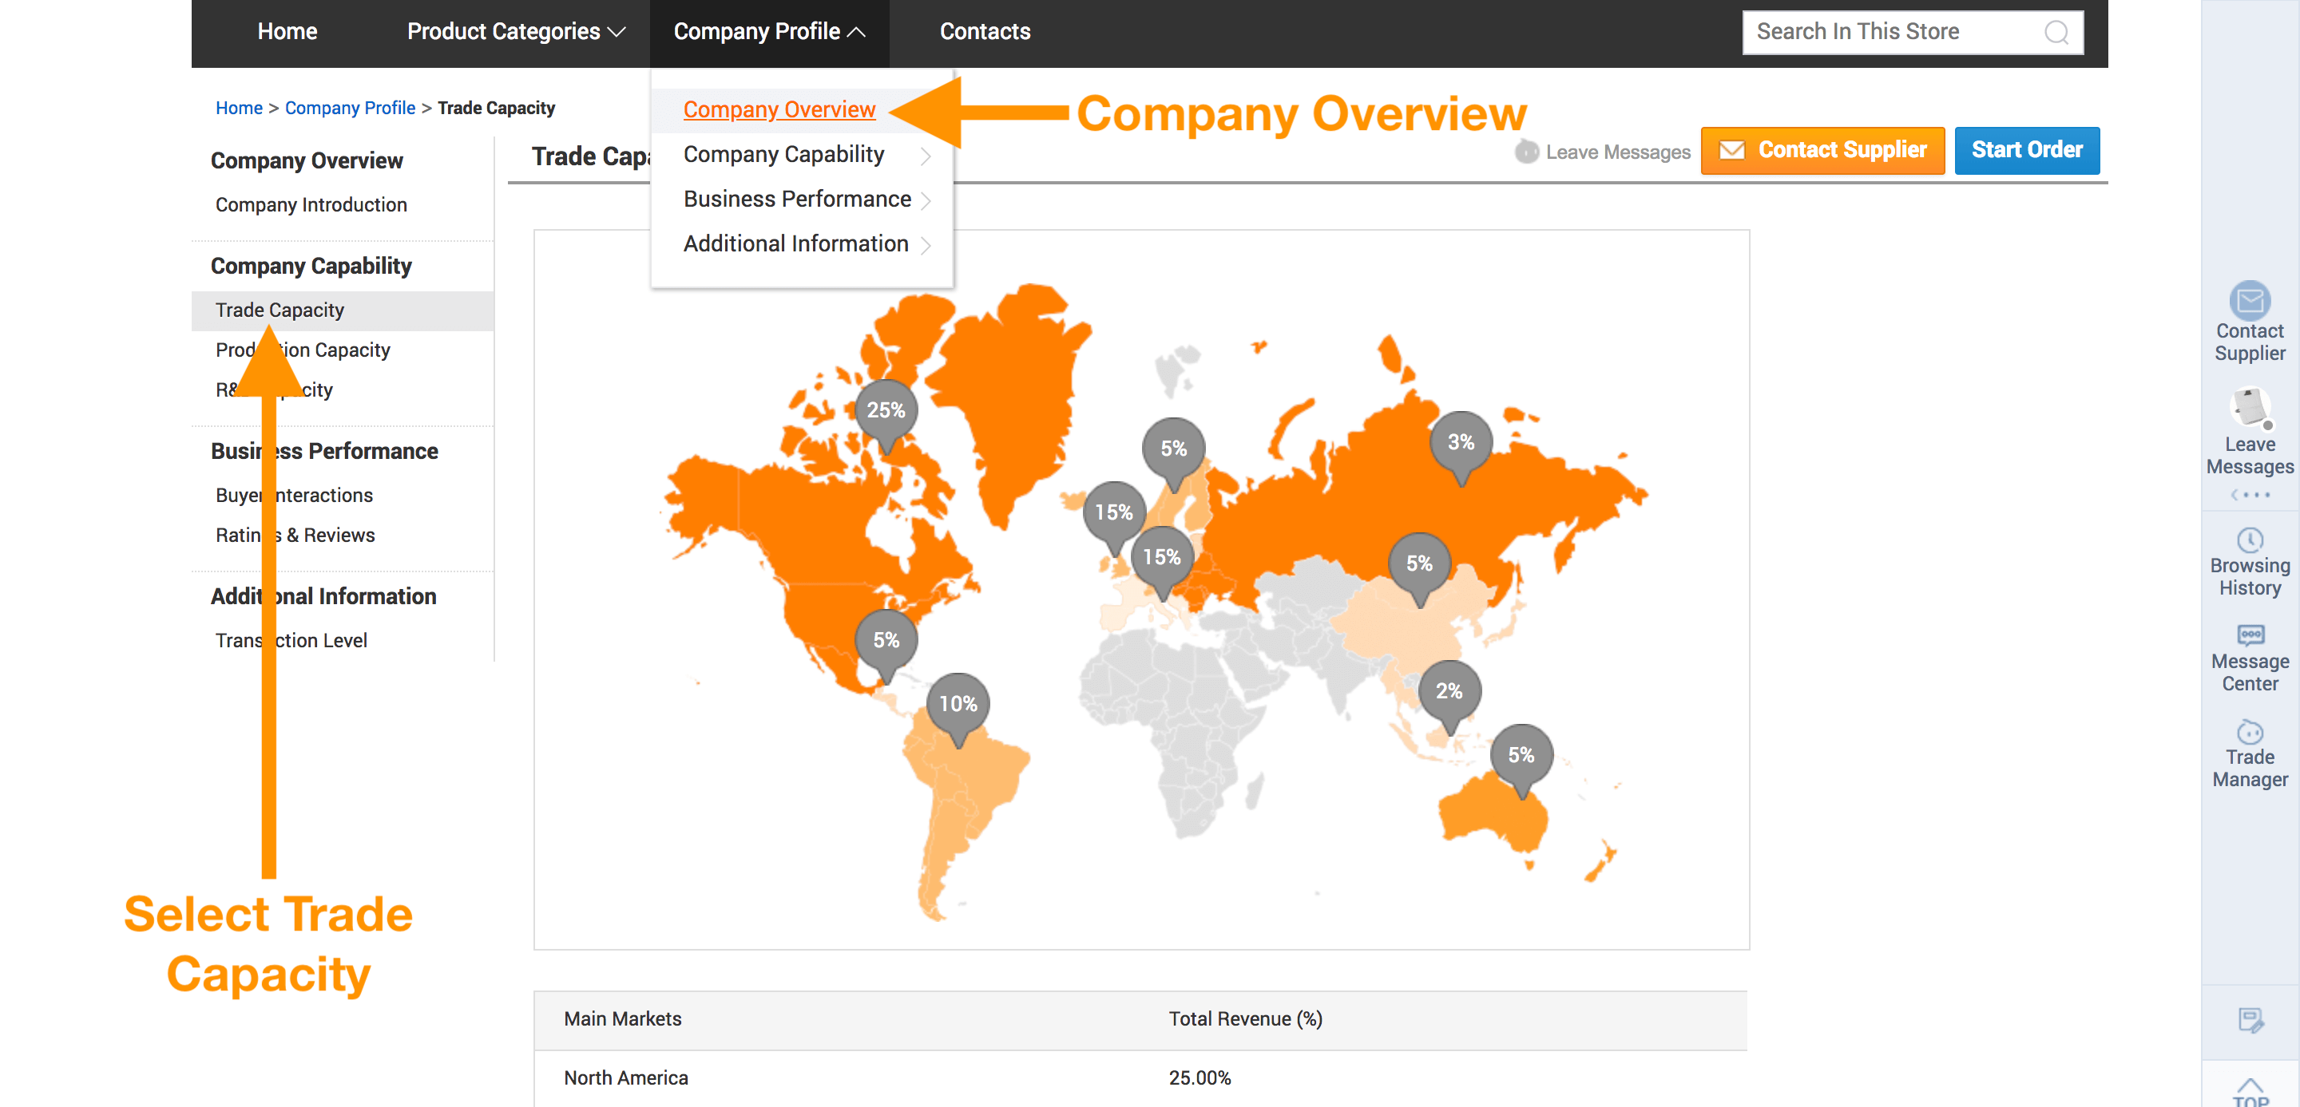Click the 10% South America map pin
This screenshot has height=1107, width=2300.
(958, 705)
